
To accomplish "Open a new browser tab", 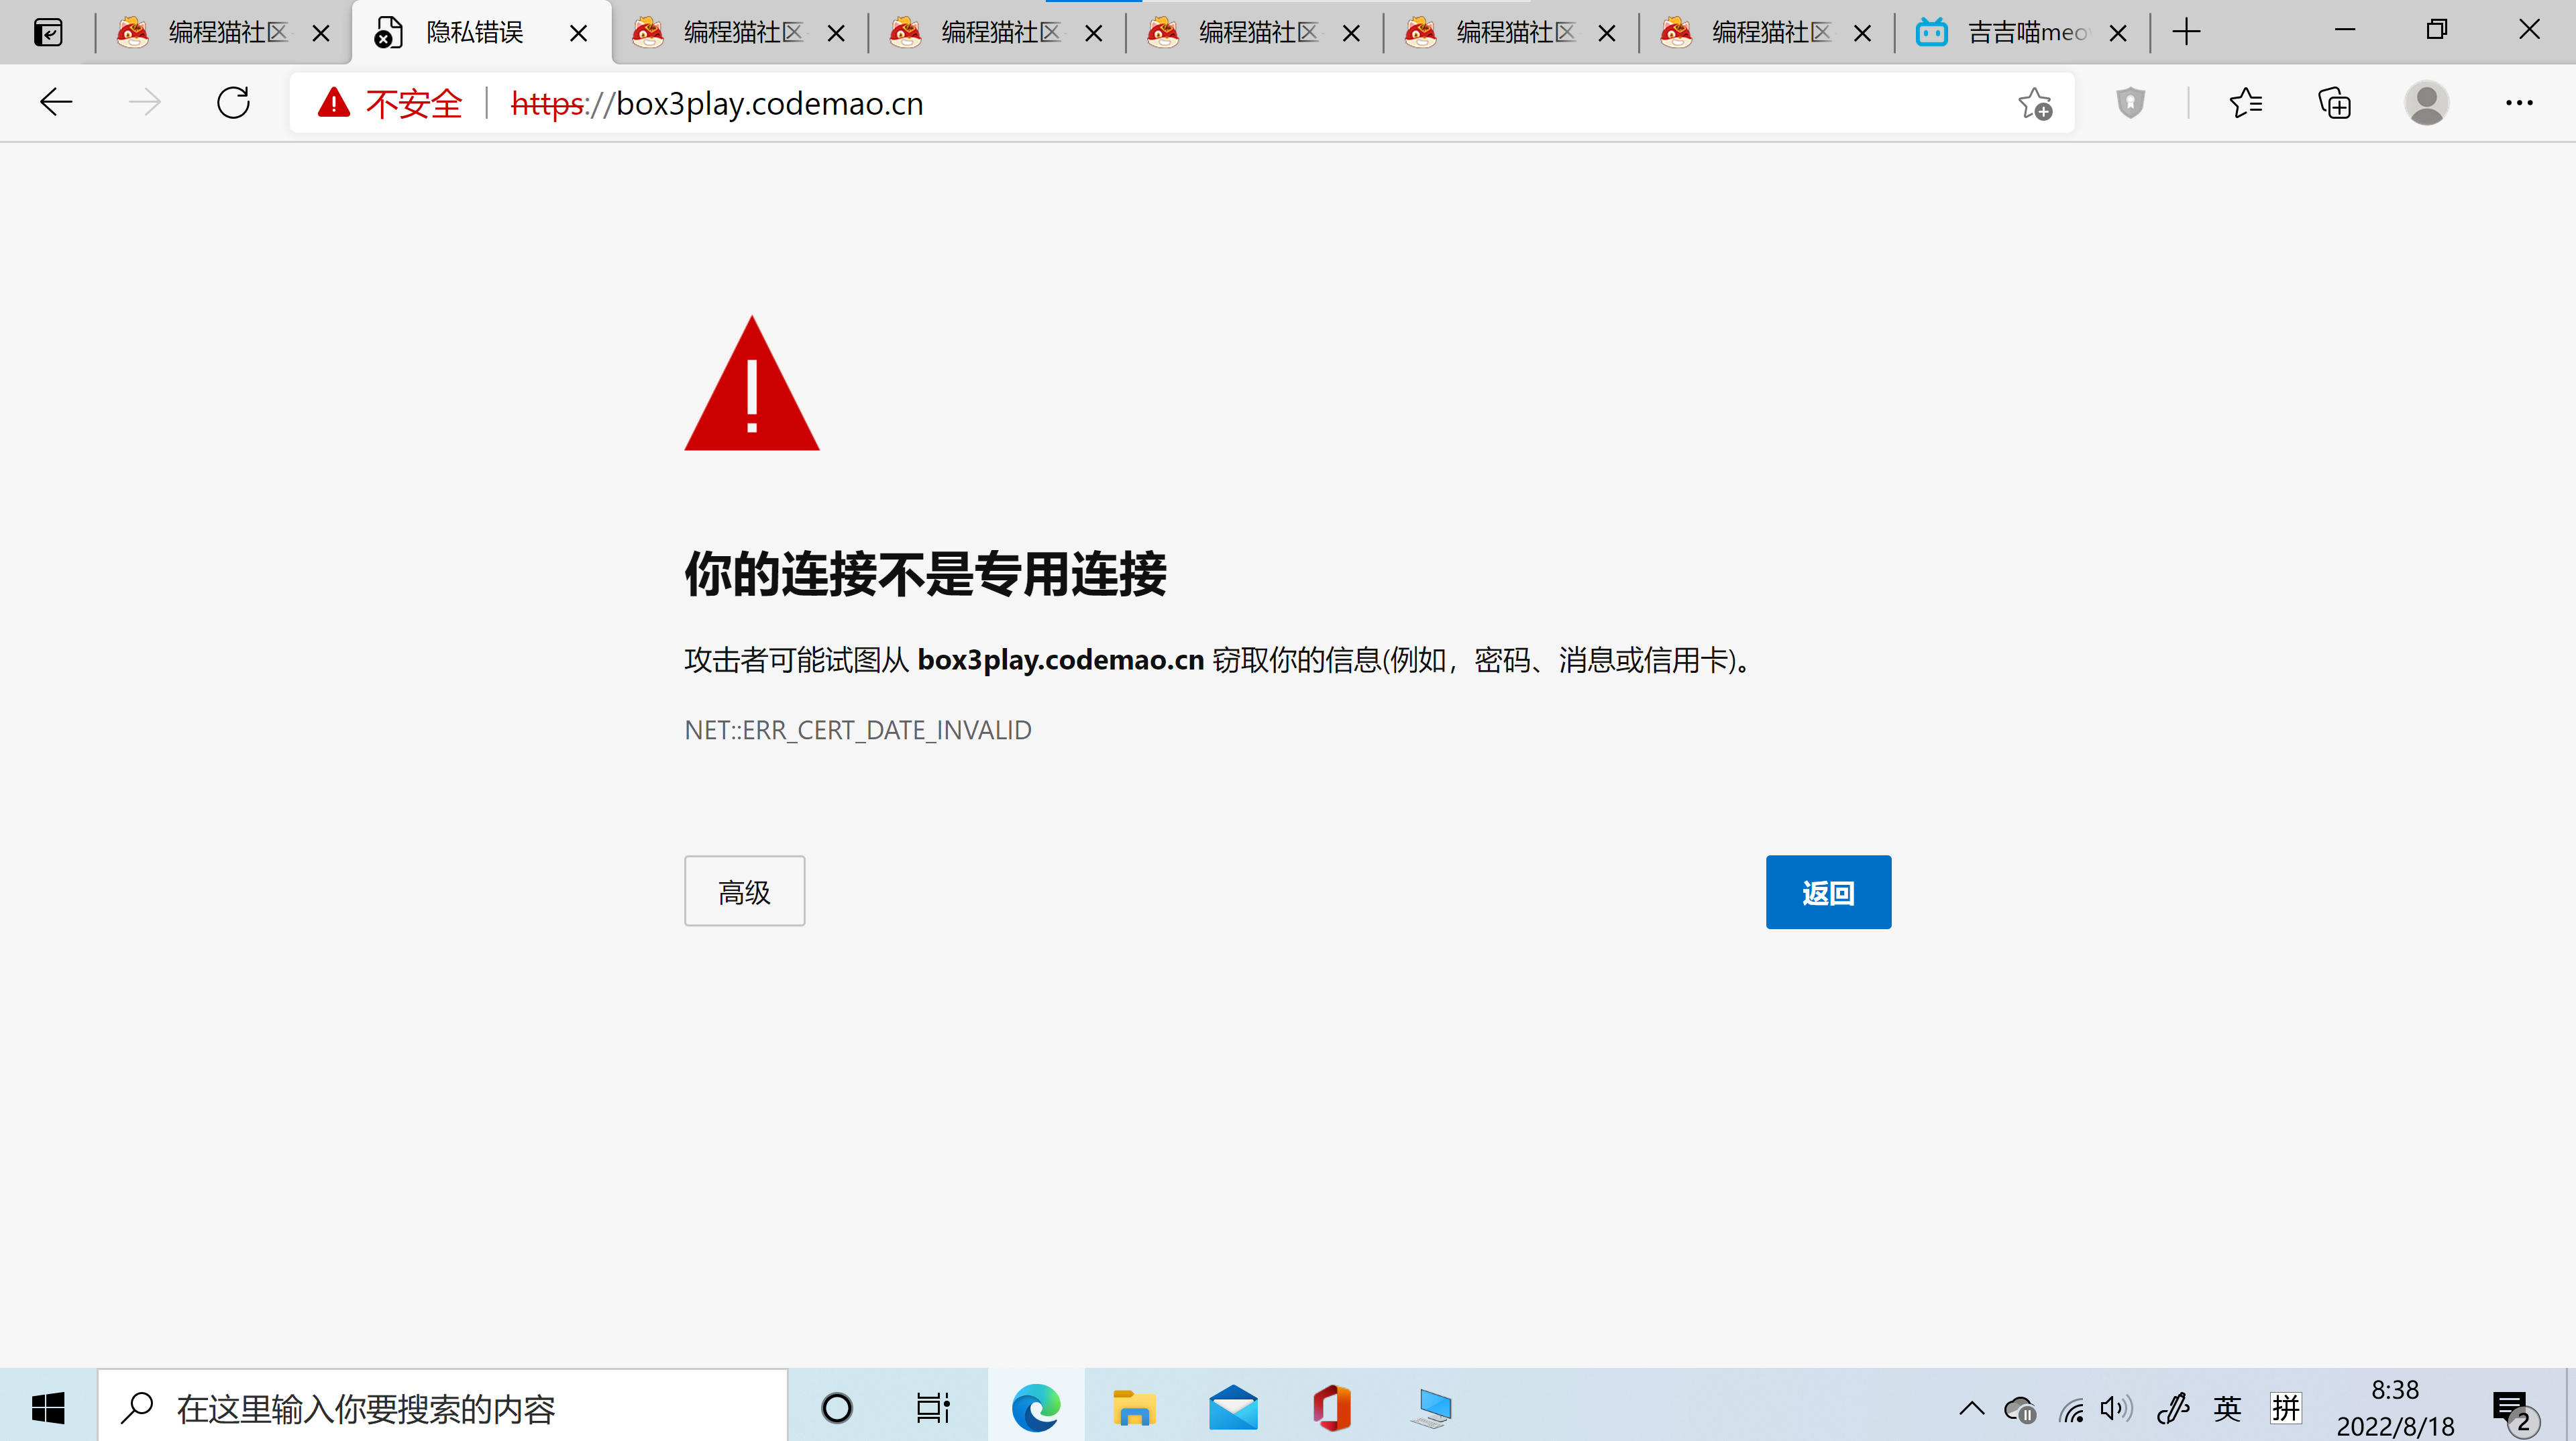I will coord(2187,33).
